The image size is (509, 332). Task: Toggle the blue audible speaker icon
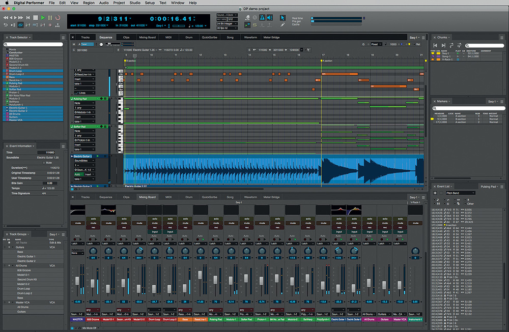[x=270, y=17]
